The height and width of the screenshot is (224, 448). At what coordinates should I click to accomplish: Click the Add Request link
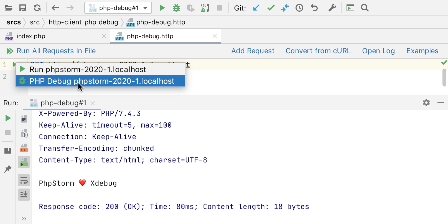click(x=253, y=51)
